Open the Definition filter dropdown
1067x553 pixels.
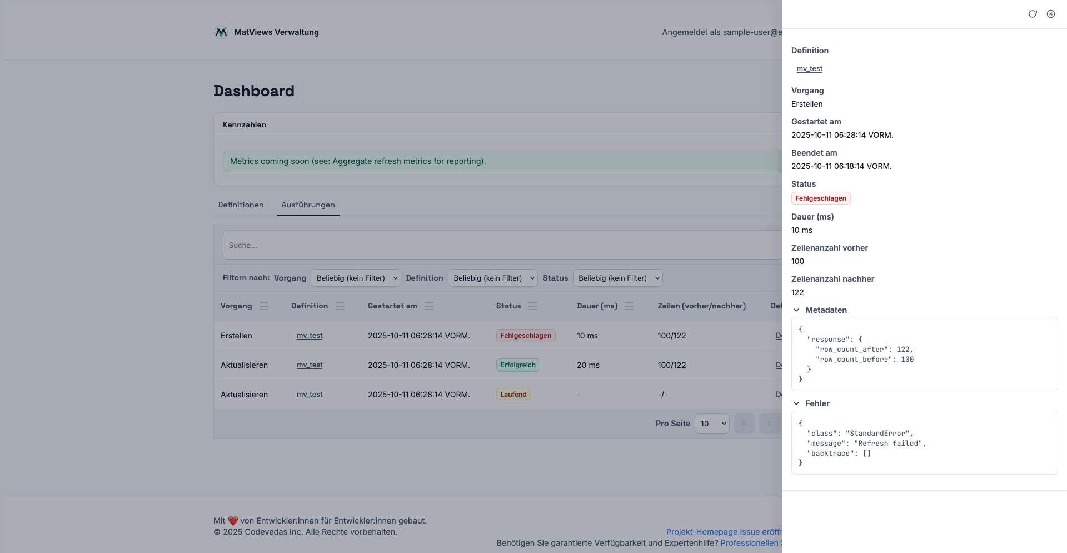pyautogui.click(x=492, y=278)
